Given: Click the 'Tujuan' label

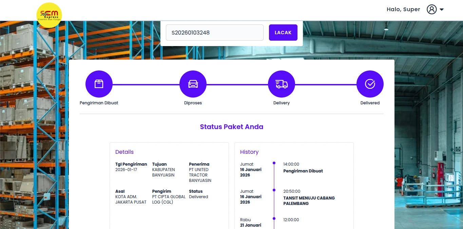Looking at the screenshot, I should pyautogui.click(x=159, y=164).
